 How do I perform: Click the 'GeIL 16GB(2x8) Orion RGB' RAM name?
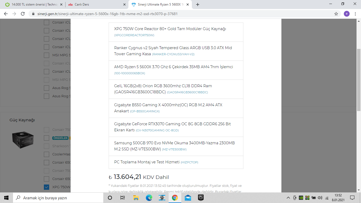click(x=163, y=89)
